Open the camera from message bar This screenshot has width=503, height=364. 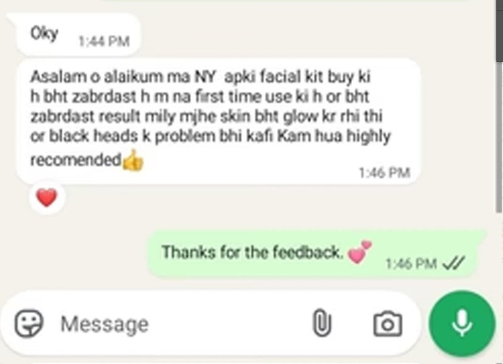click(x=387, y=324)
